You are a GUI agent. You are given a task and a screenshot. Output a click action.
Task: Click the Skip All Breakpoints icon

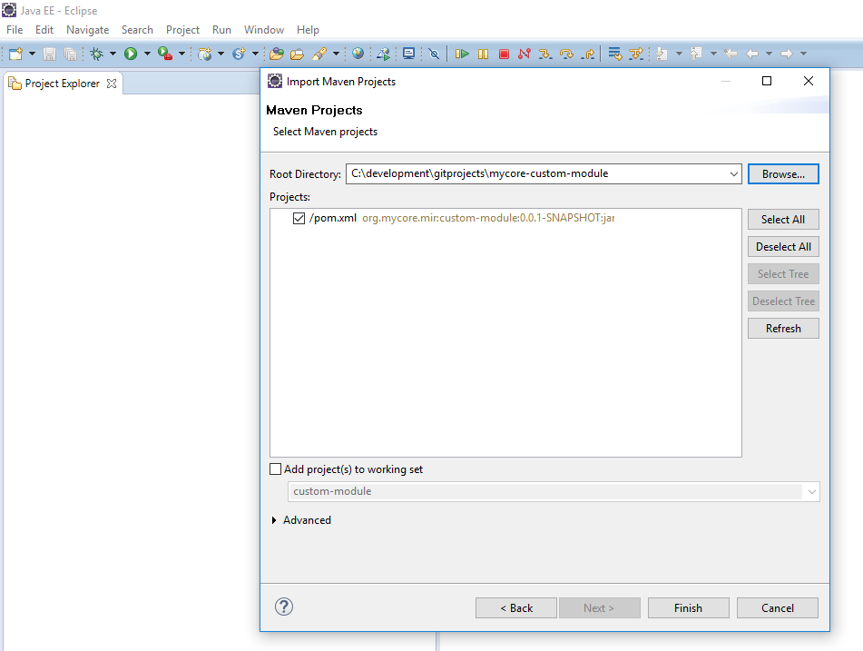coord(435,54)
